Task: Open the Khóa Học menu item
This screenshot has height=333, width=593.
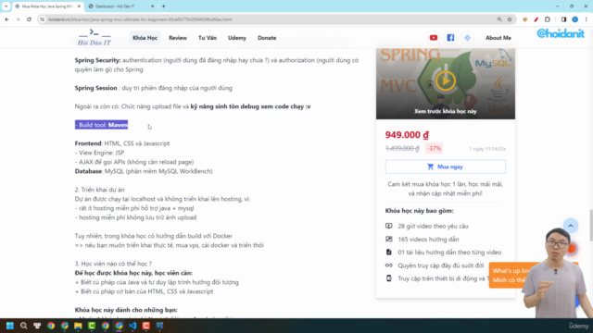Action: click(x=145, y=38)
